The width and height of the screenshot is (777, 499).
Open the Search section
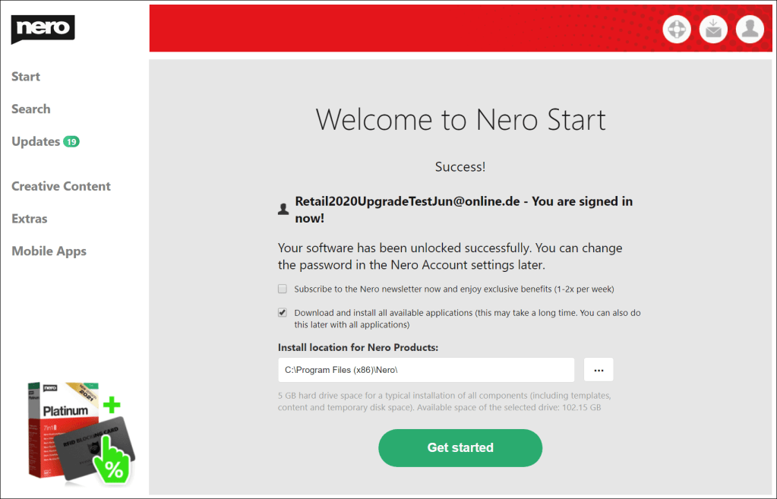coord(31,109)
